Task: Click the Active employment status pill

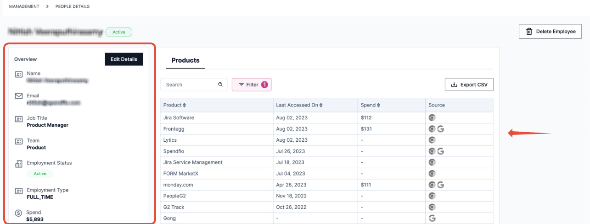Action: [x=40, y=174]
